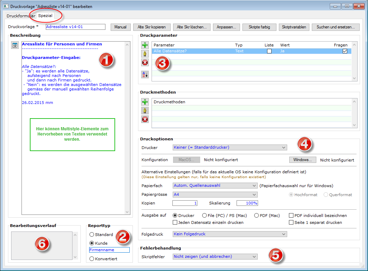Toggle the Fragen checkbox for Alle Datensätze

pyautogui.click(x=345, y=51)
